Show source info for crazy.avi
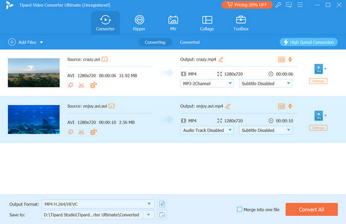Image resolution: width=346 pixels, height=224 pixels. tap(104, 59)
